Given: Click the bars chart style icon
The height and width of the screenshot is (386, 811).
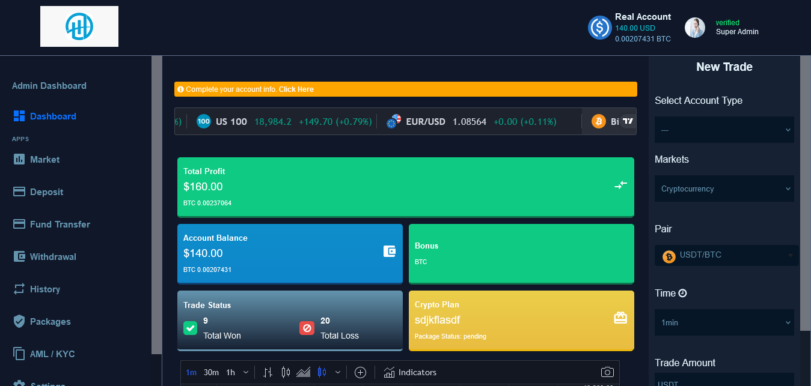Looking at the screenshot, I should point(268,372).
